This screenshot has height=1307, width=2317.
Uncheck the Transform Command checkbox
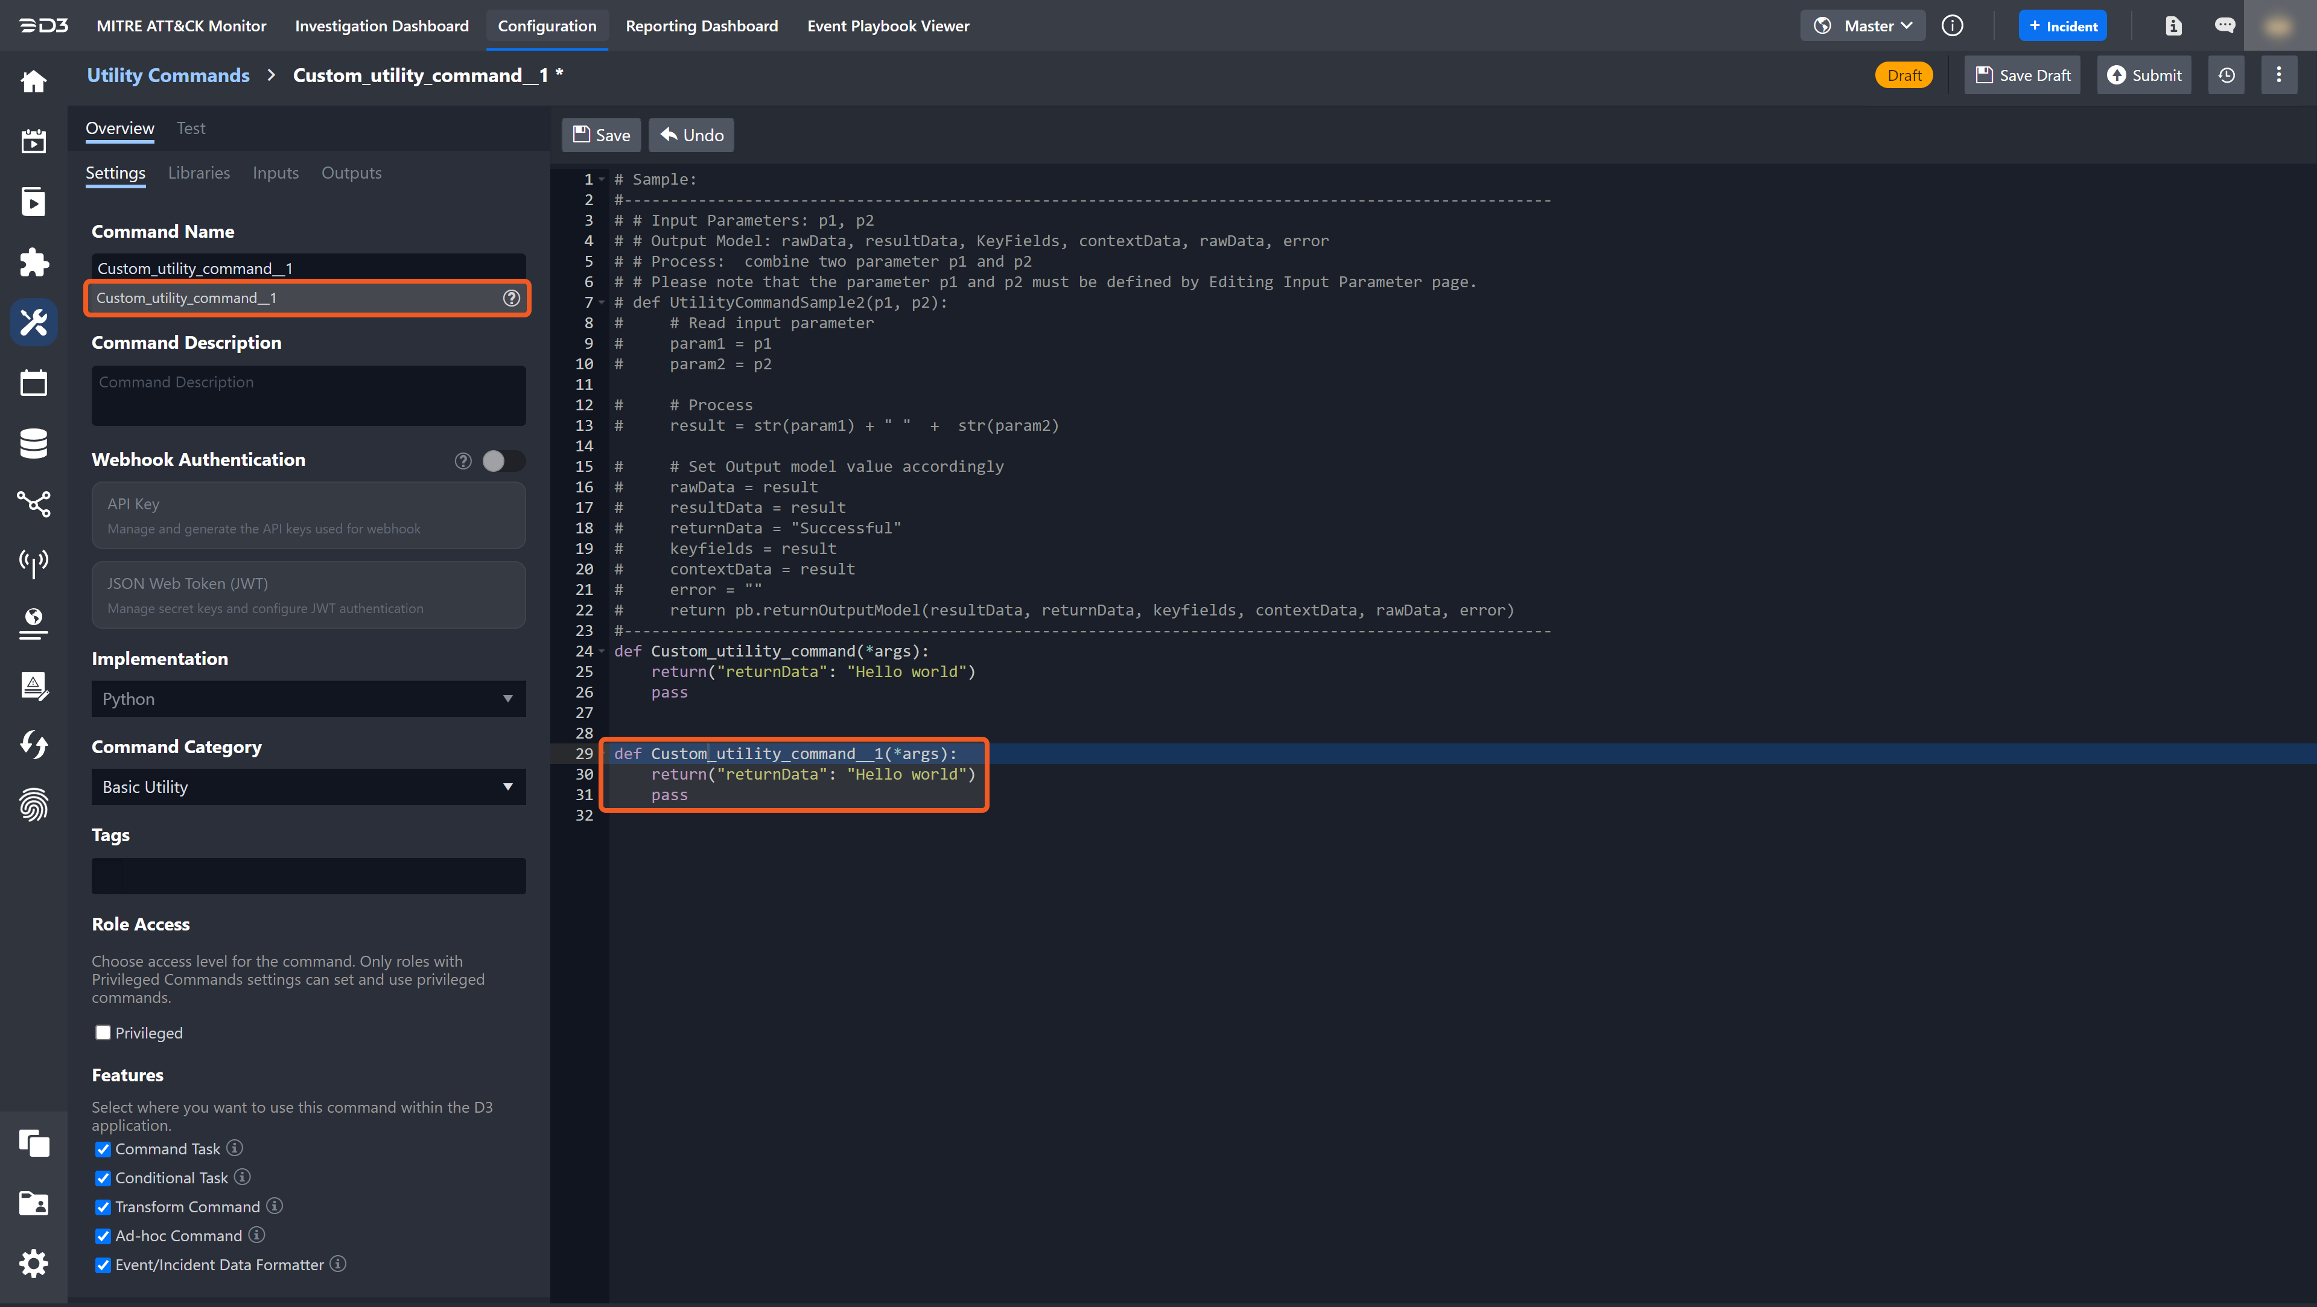(x=103, y=1207)
